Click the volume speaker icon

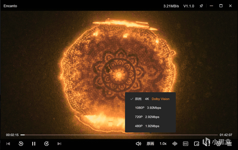pos(138,144)
